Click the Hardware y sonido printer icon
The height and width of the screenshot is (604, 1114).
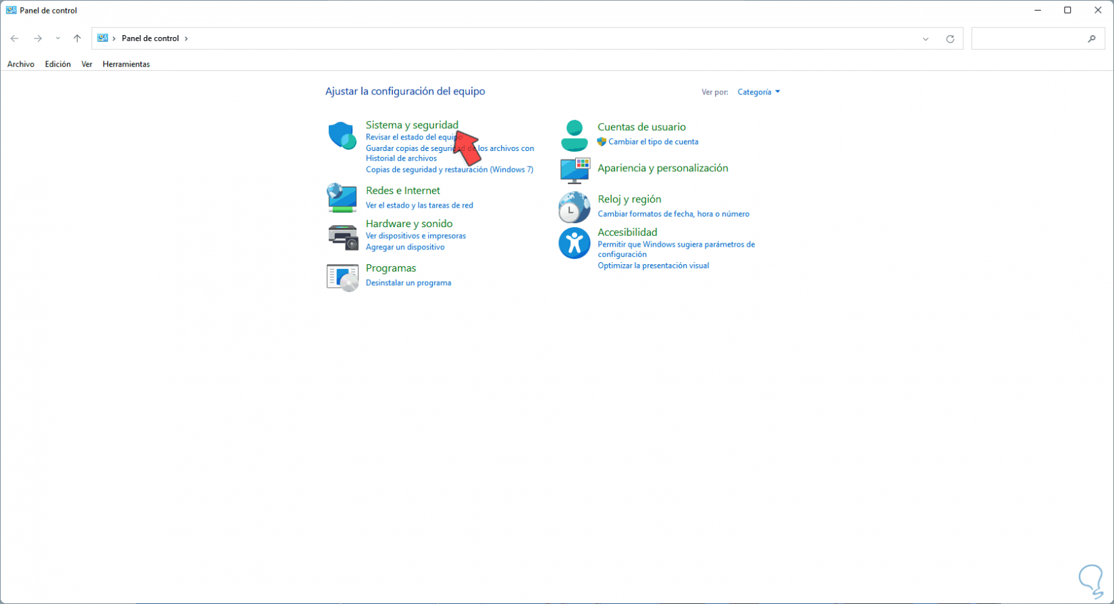click(342, 237)
